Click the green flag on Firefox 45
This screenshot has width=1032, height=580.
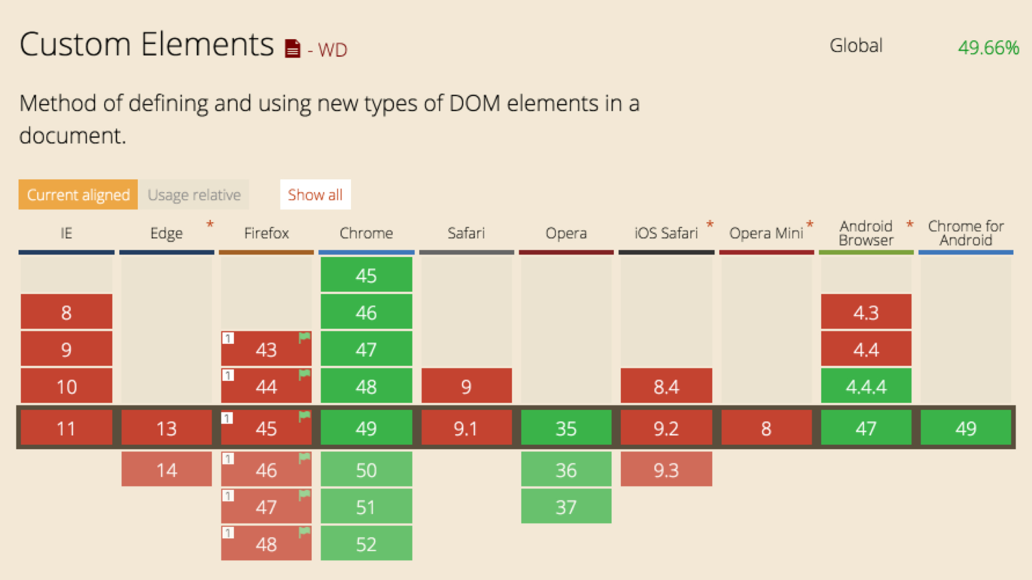tap(305, 415)
